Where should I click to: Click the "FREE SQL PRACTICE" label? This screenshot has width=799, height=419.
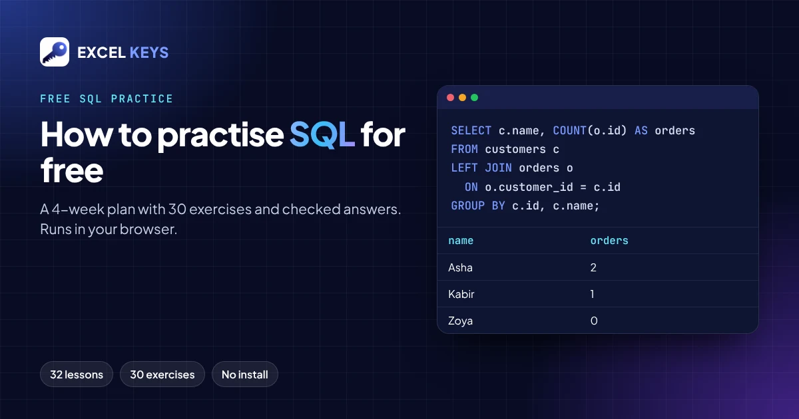[107, 99]
